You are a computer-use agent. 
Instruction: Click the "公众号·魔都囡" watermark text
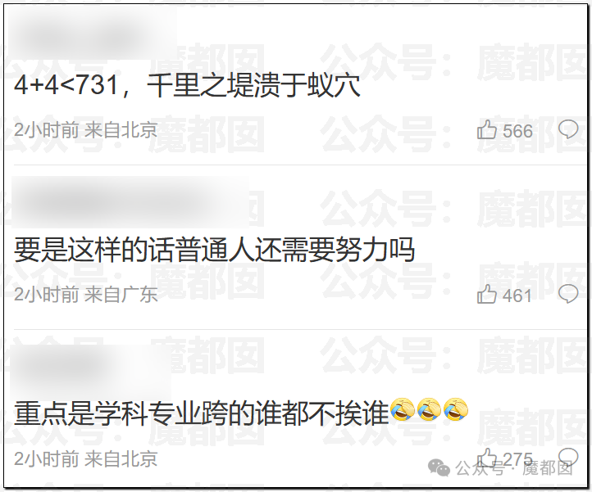coord(514,468)
